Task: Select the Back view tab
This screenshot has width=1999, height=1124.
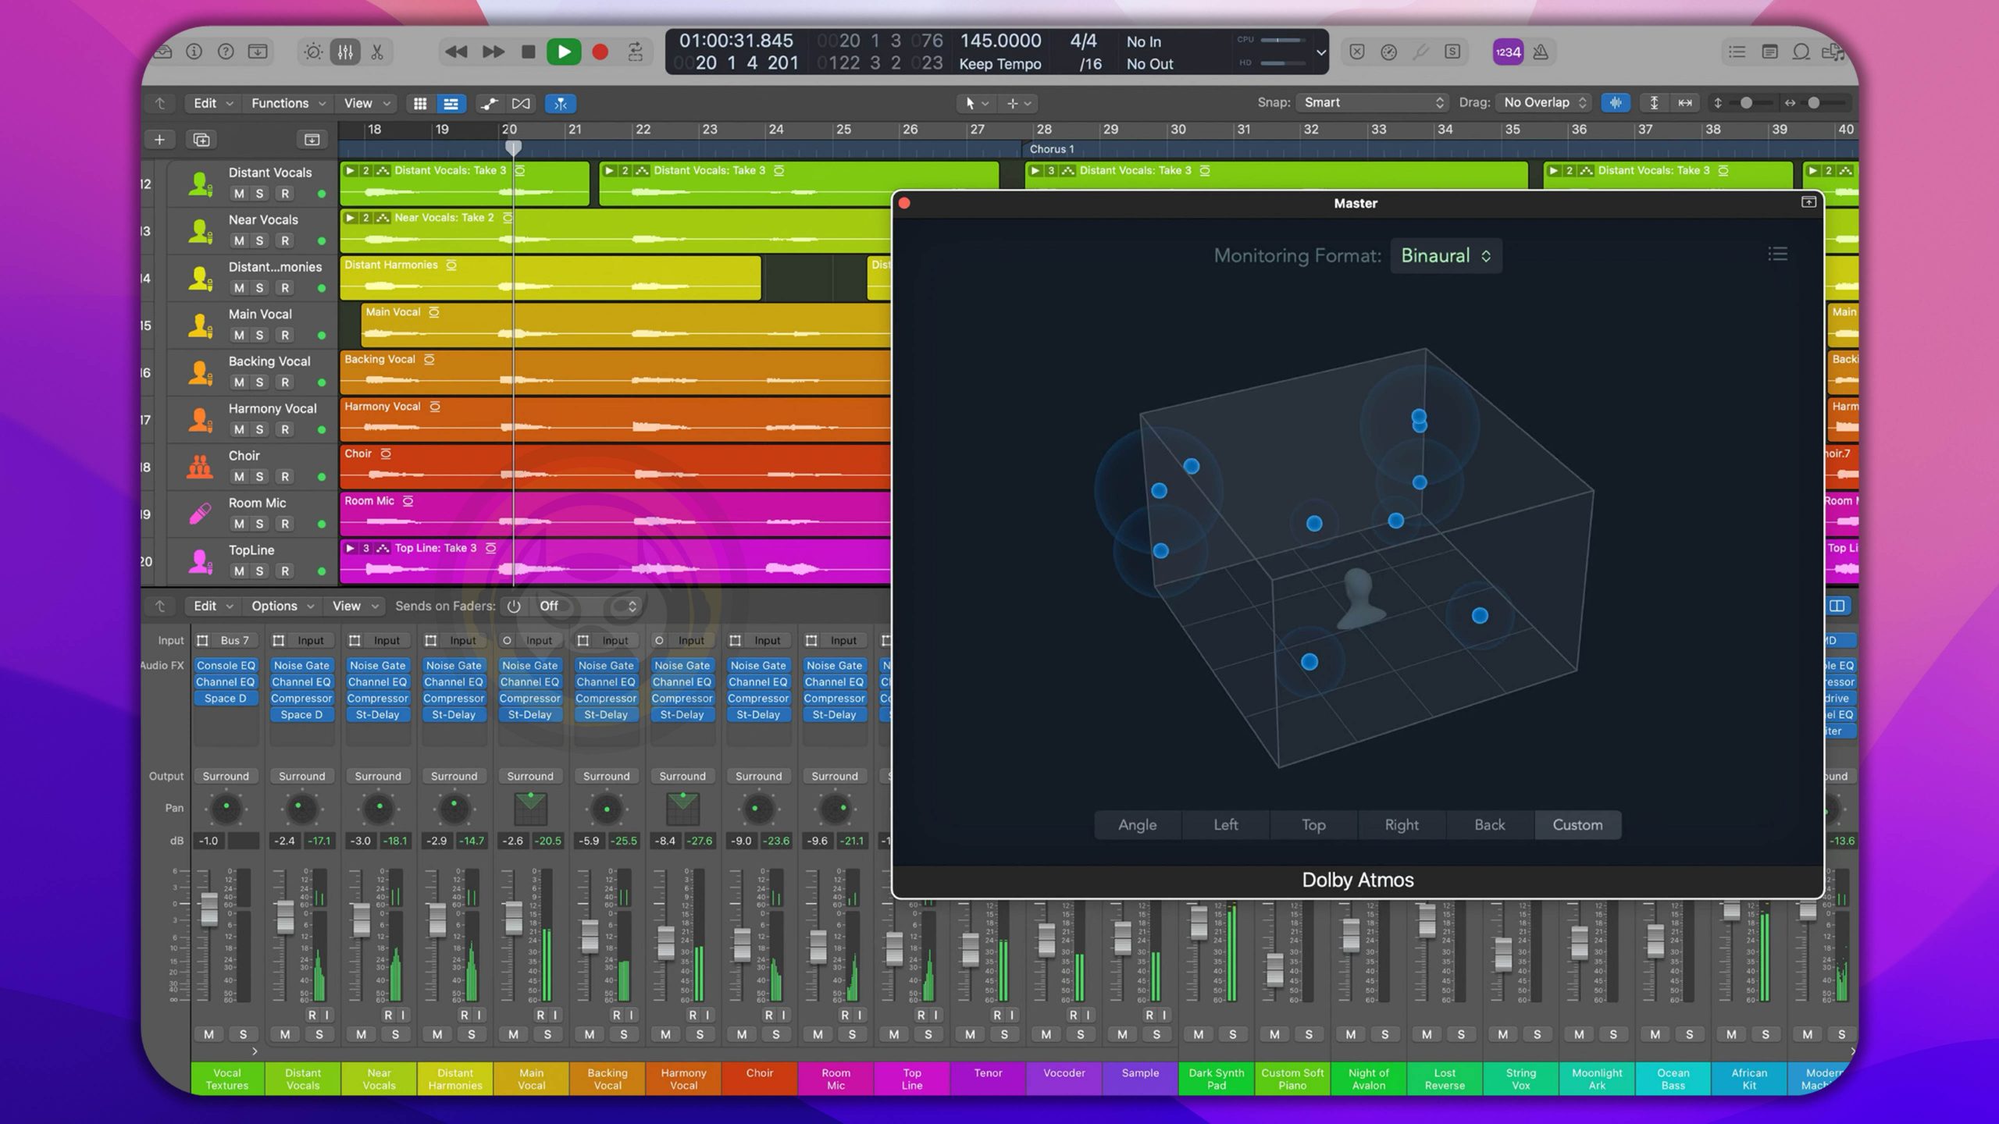Action: (x=1489, y=824)
